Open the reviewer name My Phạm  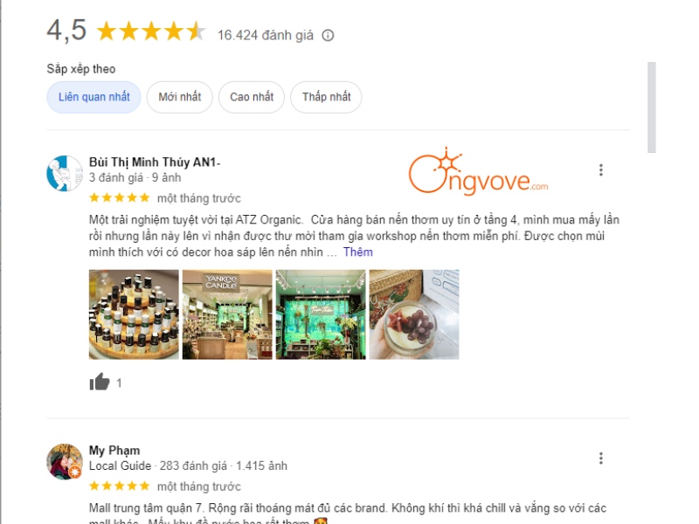(x=114, y=451)
